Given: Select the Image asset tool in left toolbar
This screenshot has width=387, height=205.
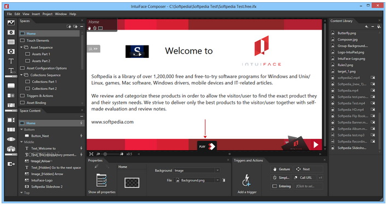Looking at the screenshot, I should point(11,22).
